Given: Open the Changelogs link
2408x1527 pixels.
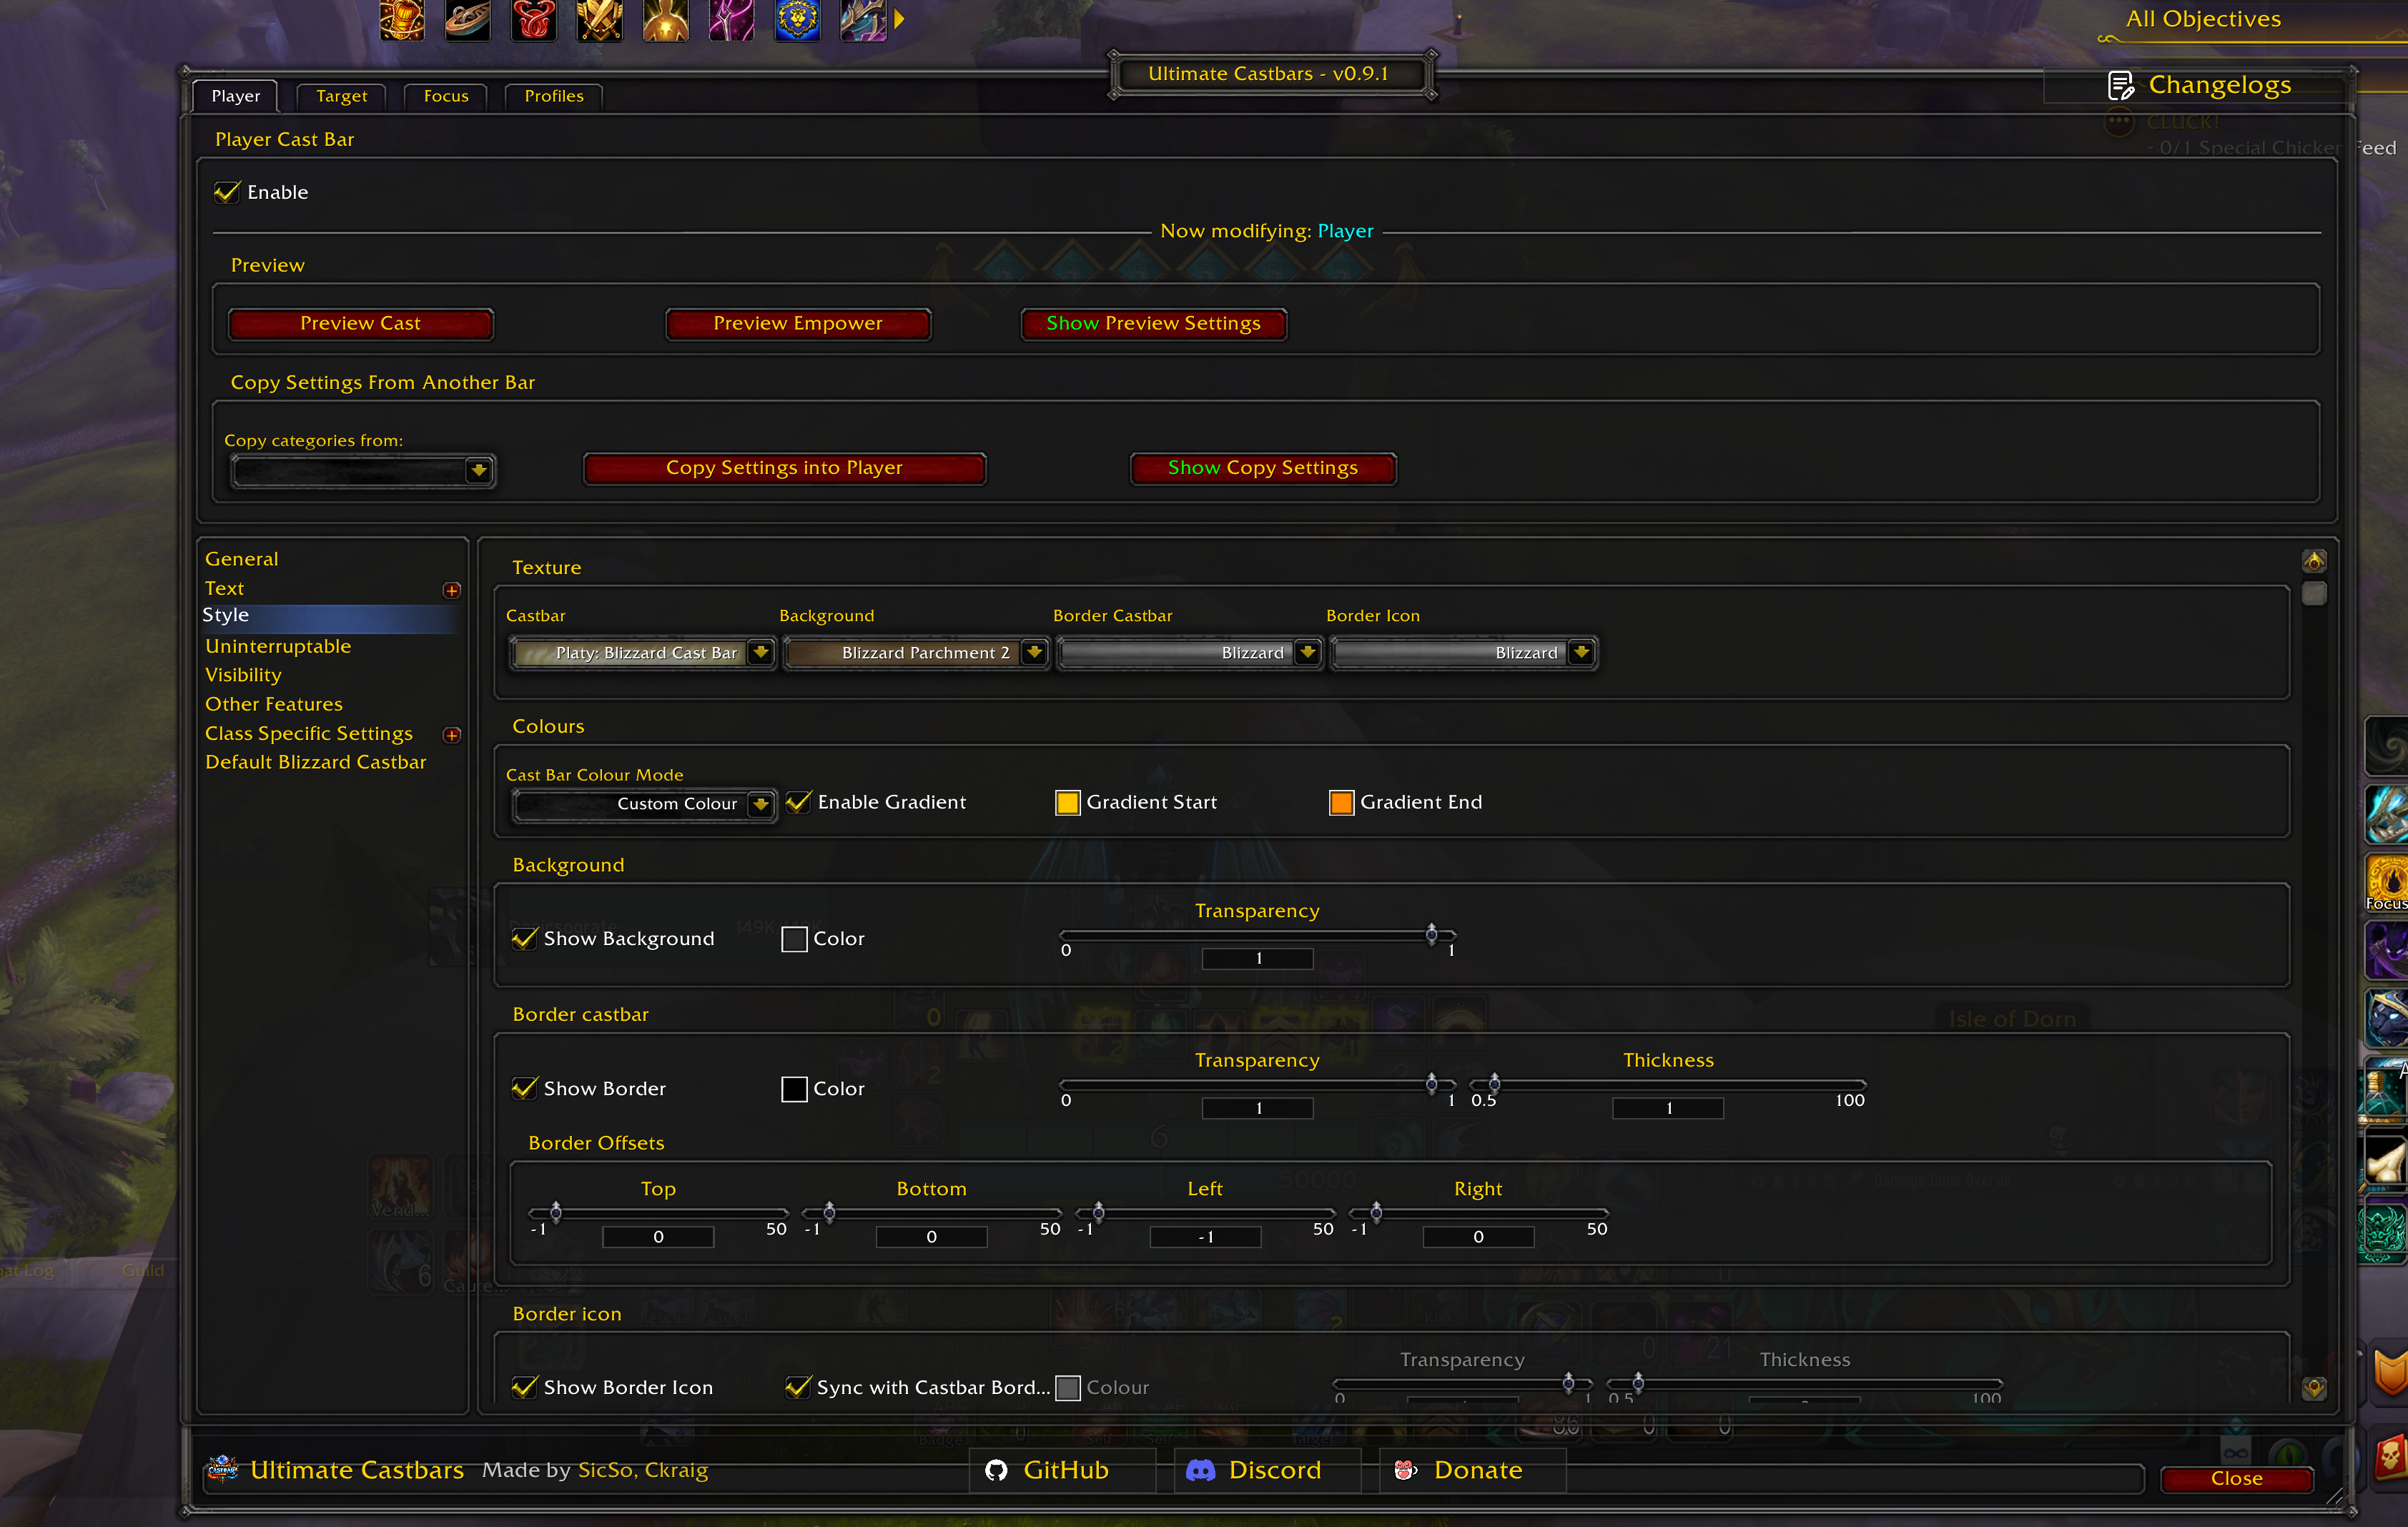Looking at the screenshot, I should pos(2199,85).
